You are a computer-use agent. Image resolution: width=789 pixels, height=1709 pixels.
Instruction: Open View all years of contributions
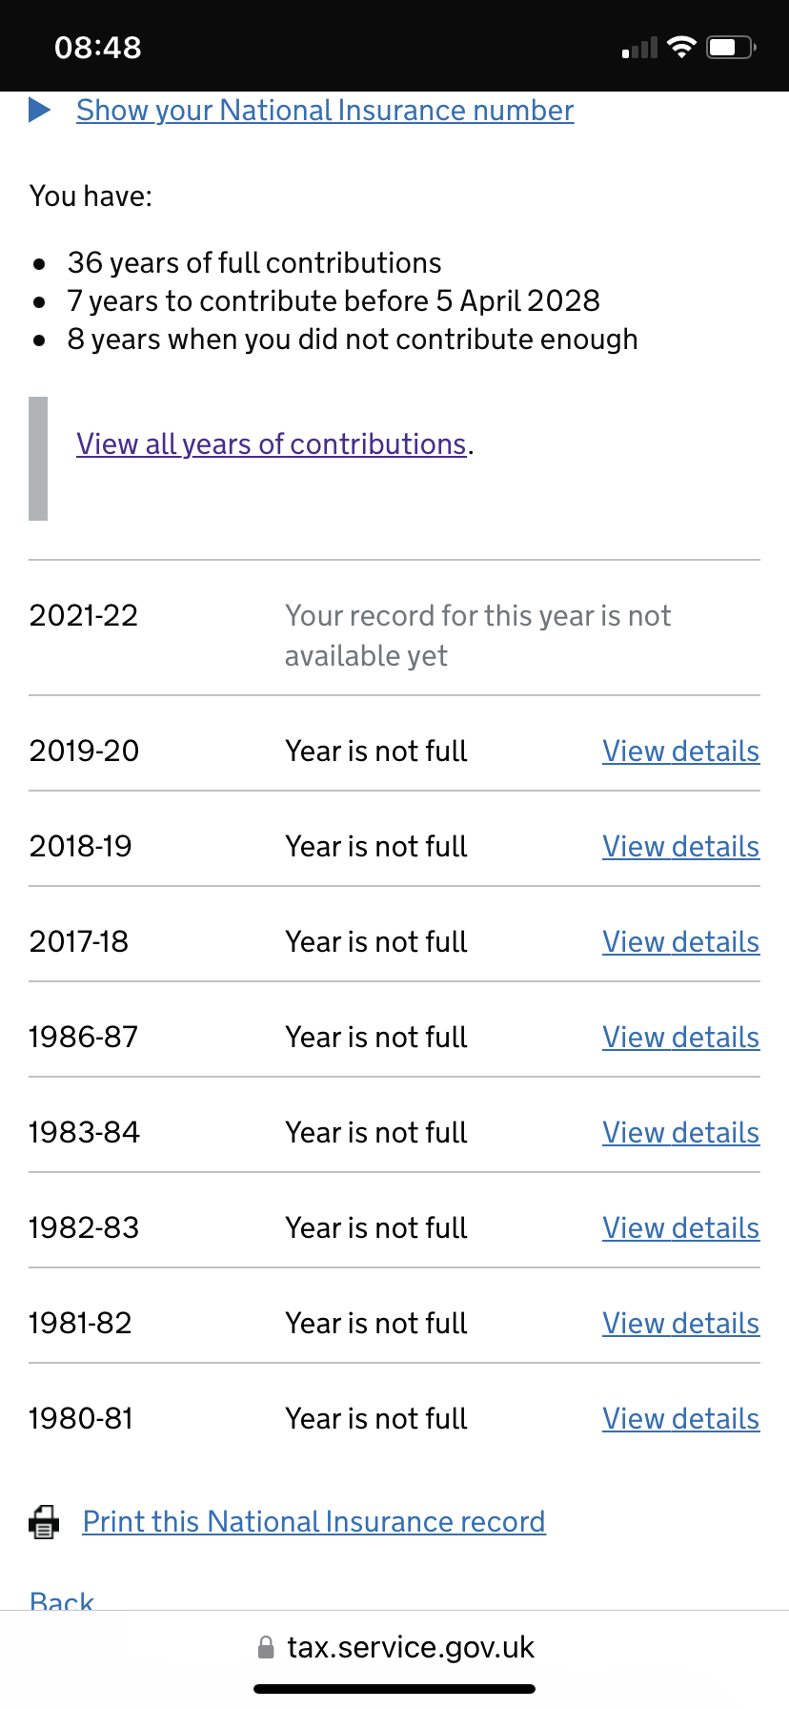(272, 444)
